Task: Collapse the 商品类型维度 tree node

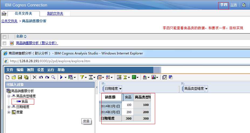Action: tap(9, 96)
